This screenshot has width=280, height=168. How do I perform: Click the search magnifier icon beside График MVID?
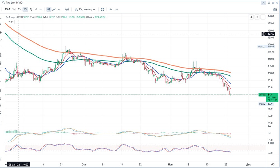pyautogui.click(x=3, y=3)
